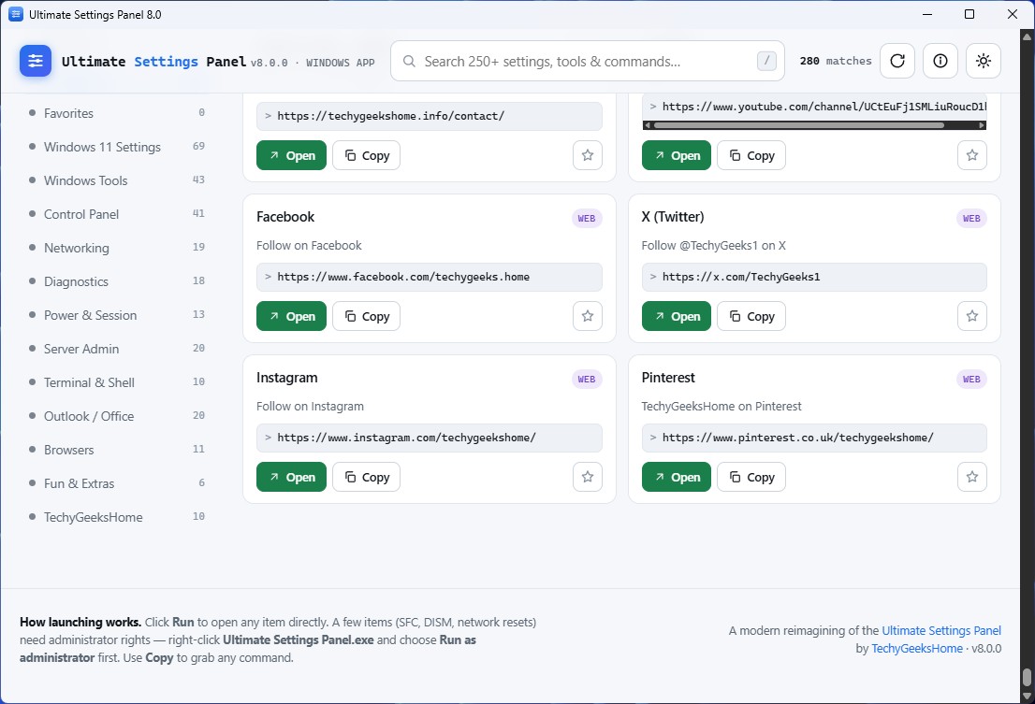Select Windows 11 Settings category
Screen dimensions: 1035x704
tap(117, 147)
